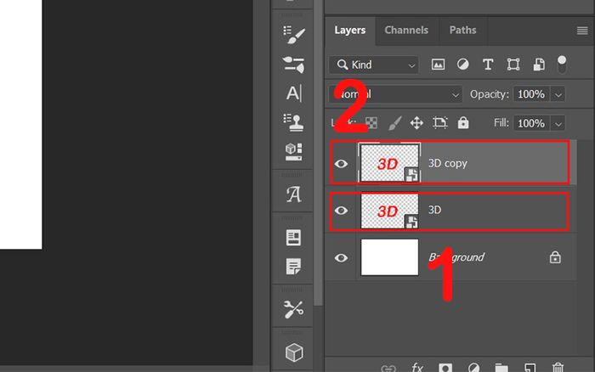Open the Notes panel icon
This screenshot has width=595, height=372.
293,266
